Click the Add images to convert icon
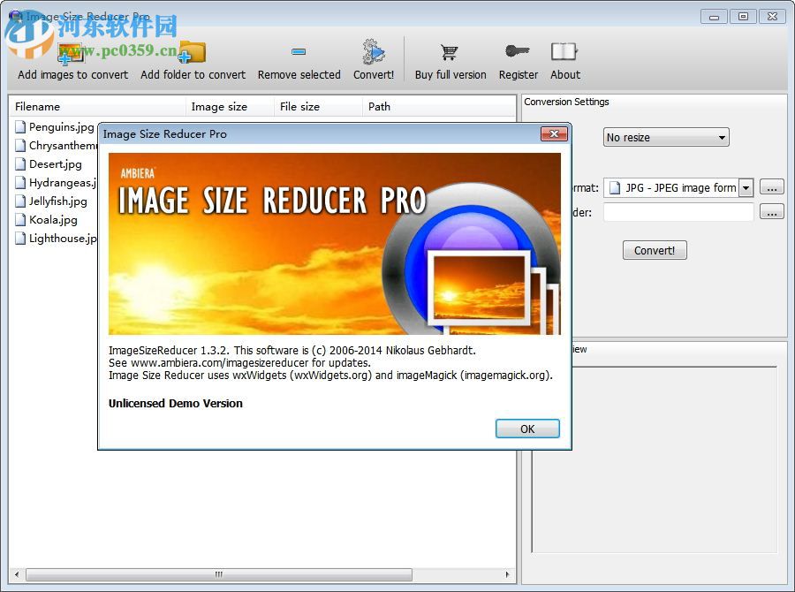 point(72,51)
